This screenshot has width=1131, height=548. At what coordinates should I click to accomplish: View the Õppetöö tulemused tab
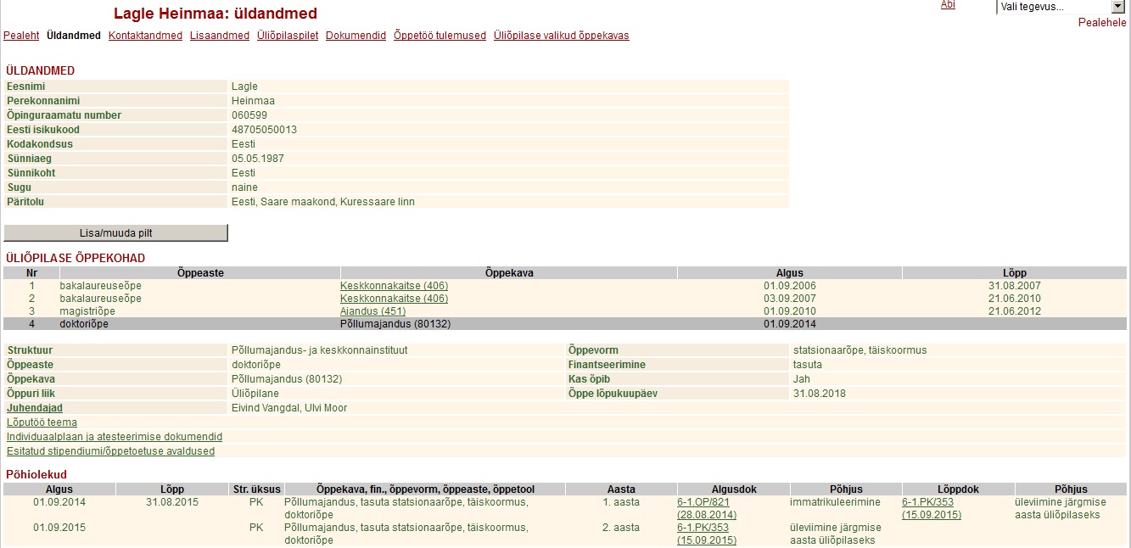[440, 36]
